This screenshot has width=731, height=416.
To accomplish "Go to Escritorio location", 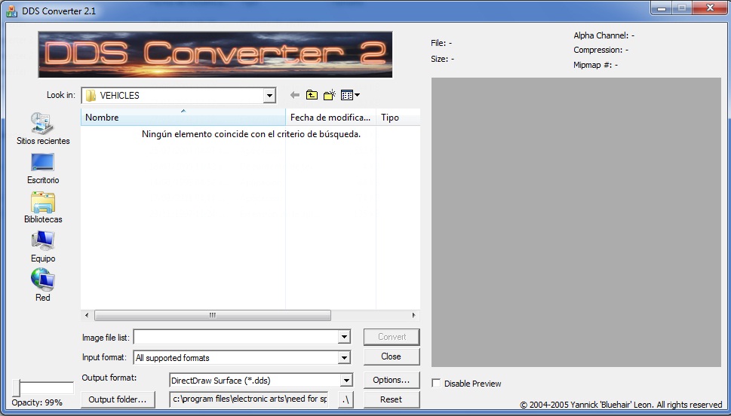I will pos(43,169).
